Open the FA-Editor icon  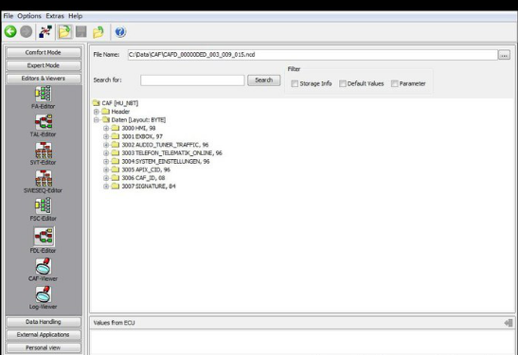coord(44,94)
